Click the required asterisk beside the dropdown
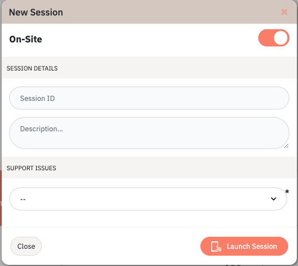 [x=287, y=191]
